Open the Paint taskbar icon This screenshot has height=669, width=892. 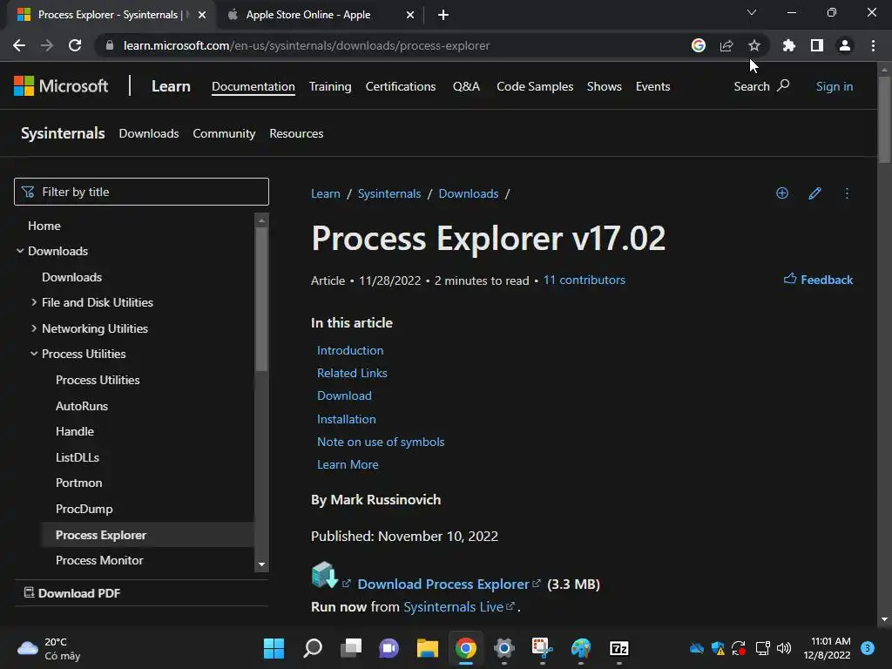[581, 648]
